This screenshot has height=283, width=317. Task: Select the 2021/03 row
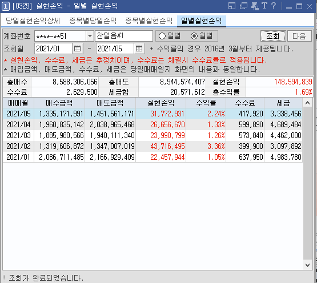tap(153, 135)
